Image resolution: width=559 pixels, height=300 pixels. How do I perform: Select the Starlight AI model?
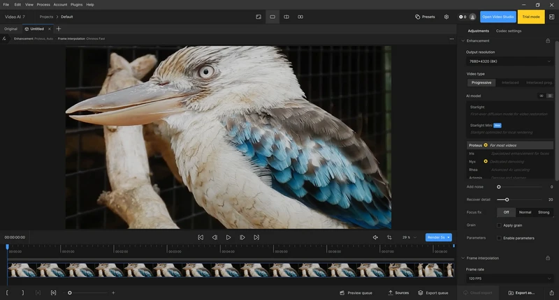coord(510,110)
